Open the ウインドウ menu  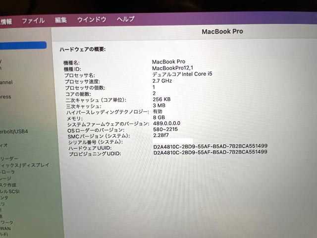pyautogui.click(x=92, y=19)
